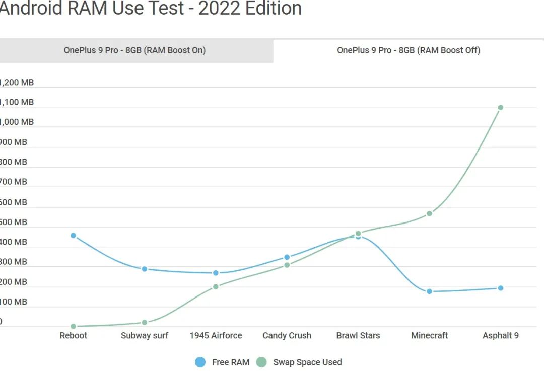Click the blue Free RAM legend circle

coord(200,362)
